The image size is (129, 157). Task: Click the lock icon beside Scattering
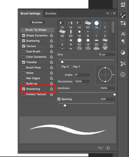coord(52,41)
